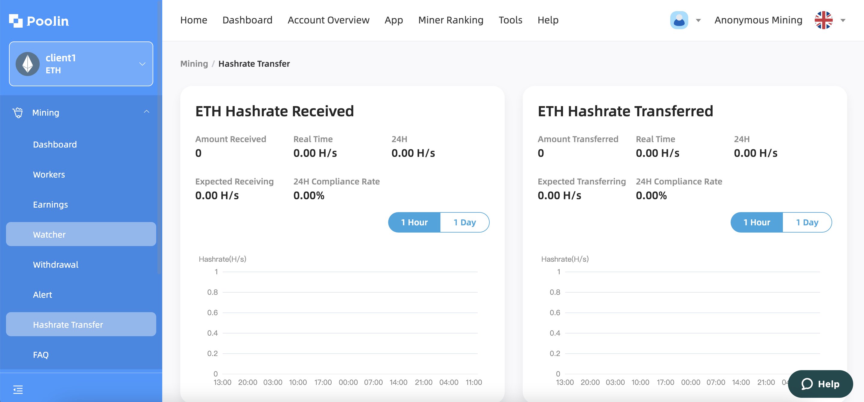Open the App menu item
Image resolution: width=864 pixels, height=402 pixels.
[394, 20]
